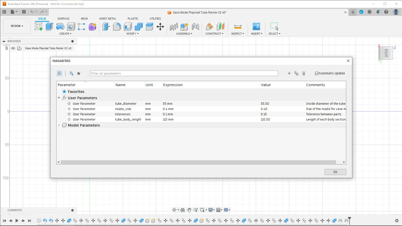Collapse the User Parameters group

click(x=59, y=98)
